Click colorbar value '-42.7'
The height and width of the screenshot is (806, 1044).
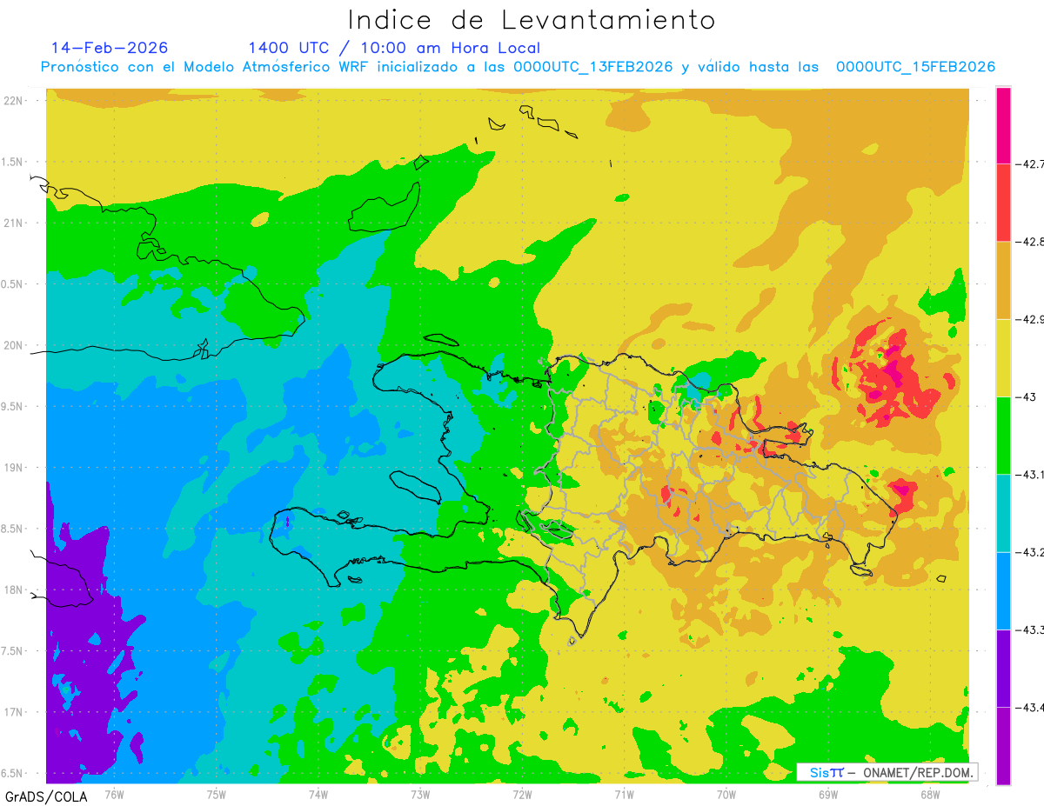(1031, 163)
